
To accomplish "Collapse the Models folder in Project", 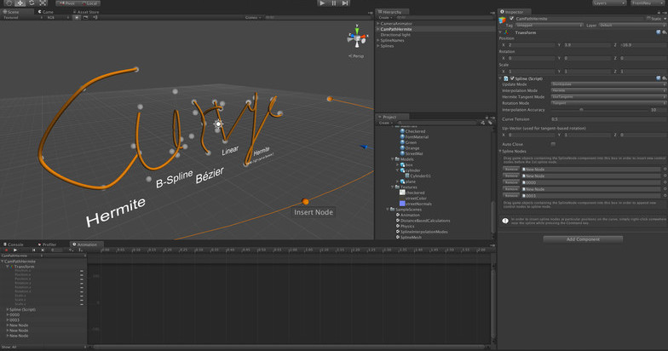I will coord(392,158).
